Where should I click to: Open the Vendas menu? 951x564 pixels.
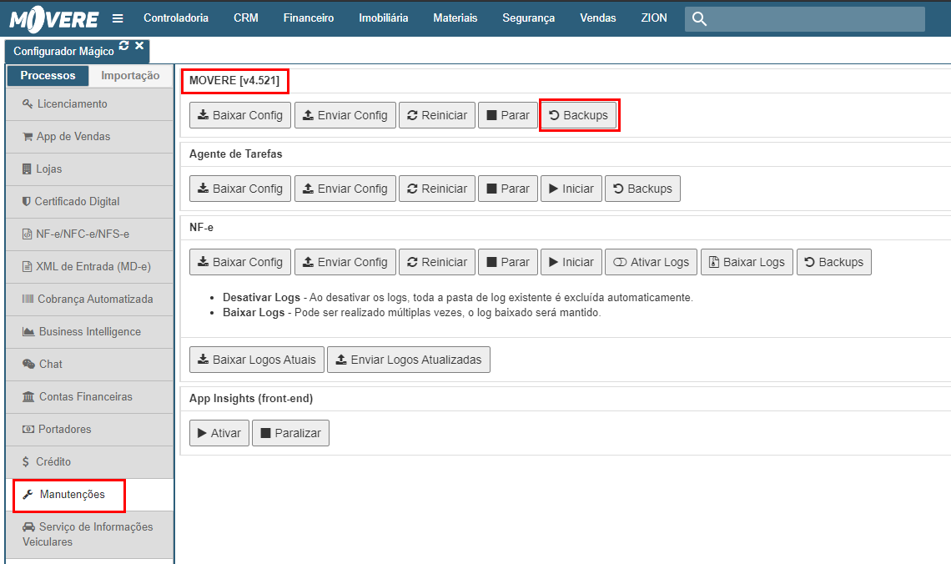[597, 18]
